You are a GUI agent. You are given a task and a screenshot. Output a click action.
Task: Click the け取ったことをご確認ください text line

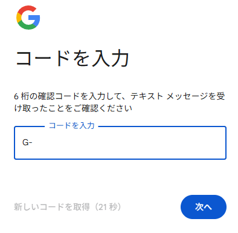coord(73,108)
